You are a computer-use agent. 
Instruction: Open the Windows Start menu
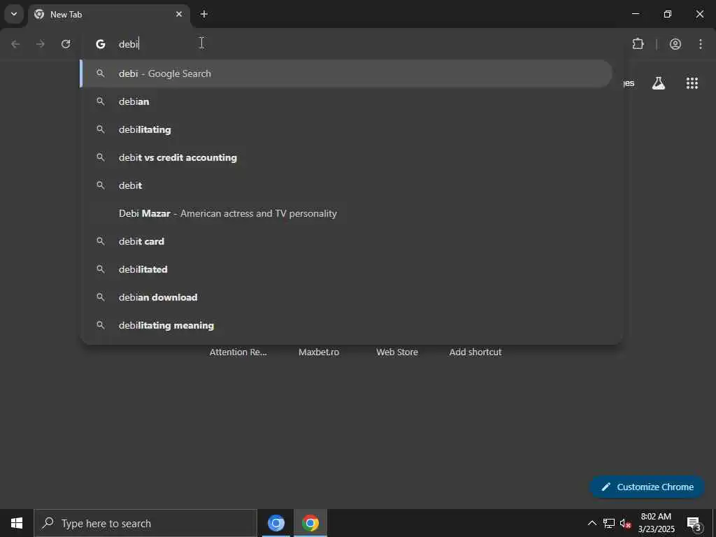tap(17, 523)
